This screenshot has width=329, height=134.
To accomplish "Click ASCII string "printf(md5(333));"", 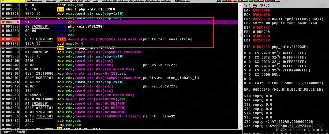I will pos(299,19).
